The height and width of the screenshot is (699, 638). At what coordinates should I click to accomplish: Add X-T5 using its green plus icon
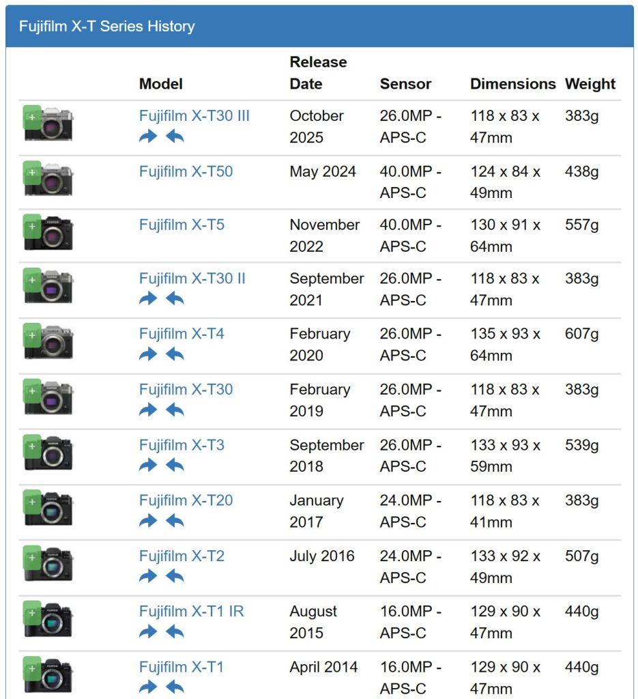(x=32, y=225)
